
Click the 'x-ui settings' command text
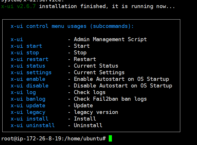(x=31, y=72)
